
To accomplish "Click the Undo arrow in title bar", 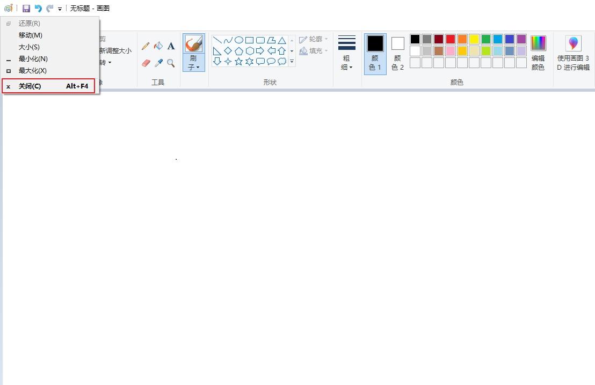I will [38, 9].
